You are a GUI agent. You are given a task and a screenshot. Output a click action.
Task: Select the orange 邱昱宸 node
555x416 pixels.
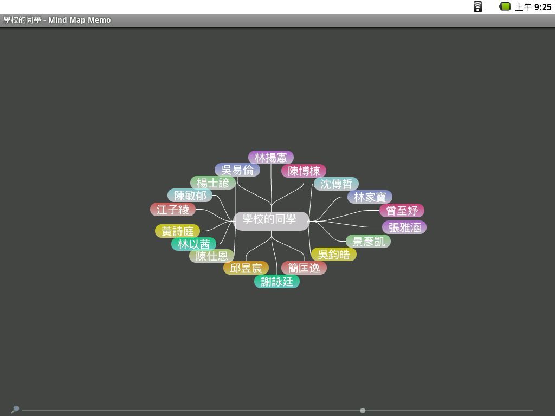point(246,268)
